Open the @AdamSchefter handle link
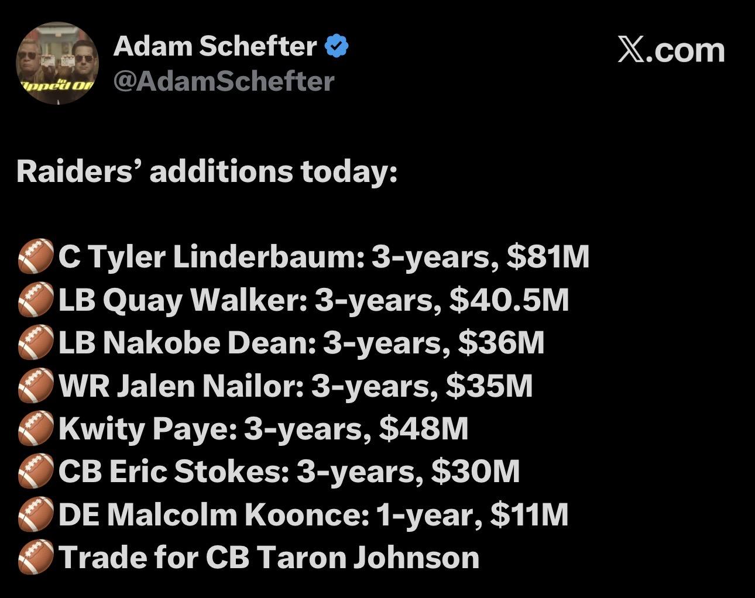The height and width of the screenshot is (598, 755). coord(224,81)
